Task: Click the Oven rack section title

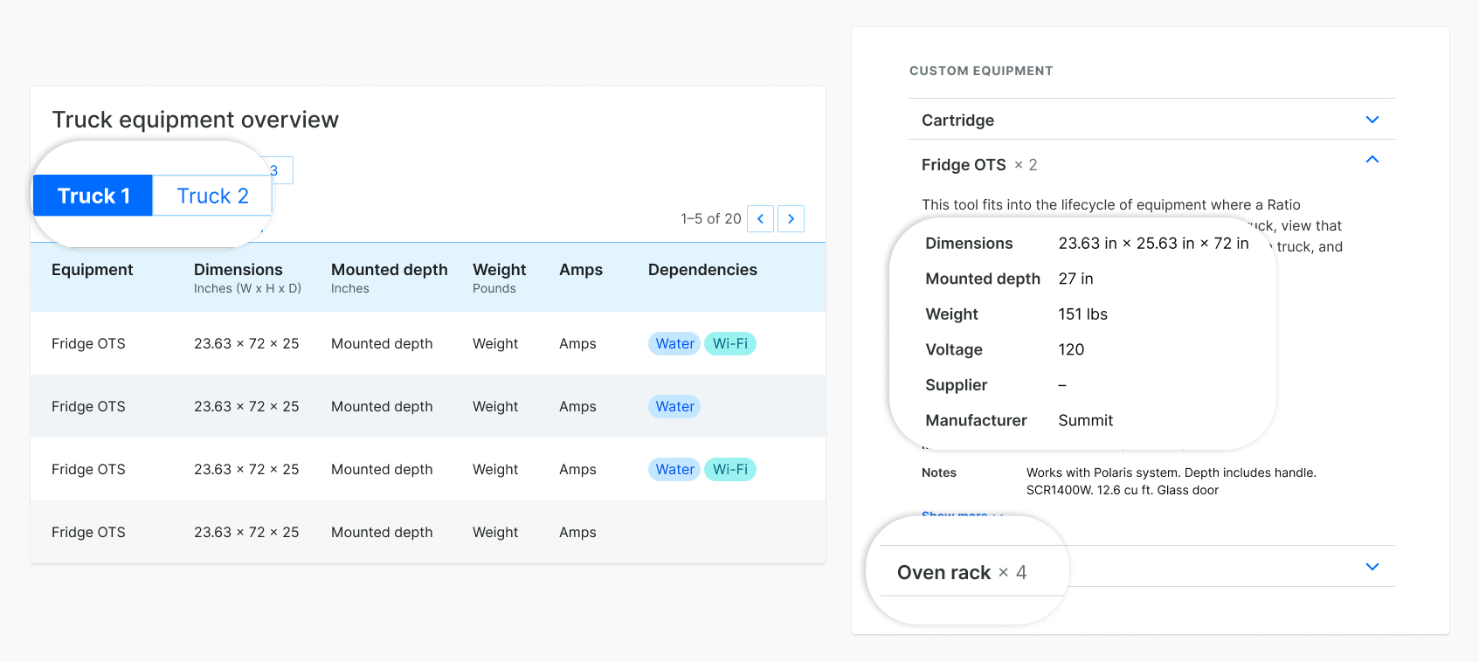Action: pyautogui.click(x=943, y=573)
